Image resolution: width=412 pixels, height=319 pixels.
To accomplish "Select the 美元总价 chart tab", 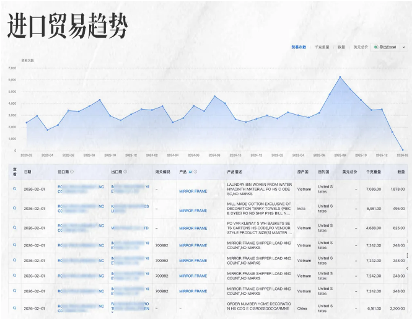I will 360,46.
